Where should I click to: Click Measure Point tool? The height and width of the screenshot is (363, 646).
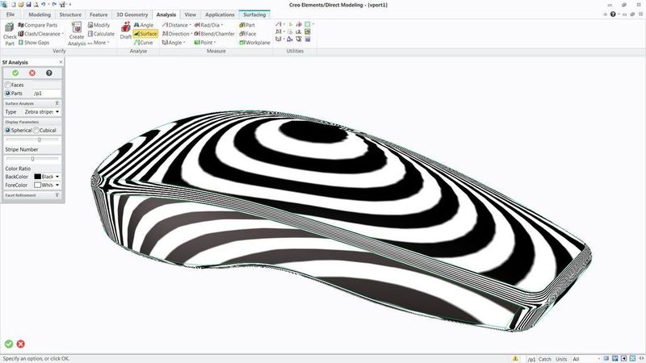203,43
